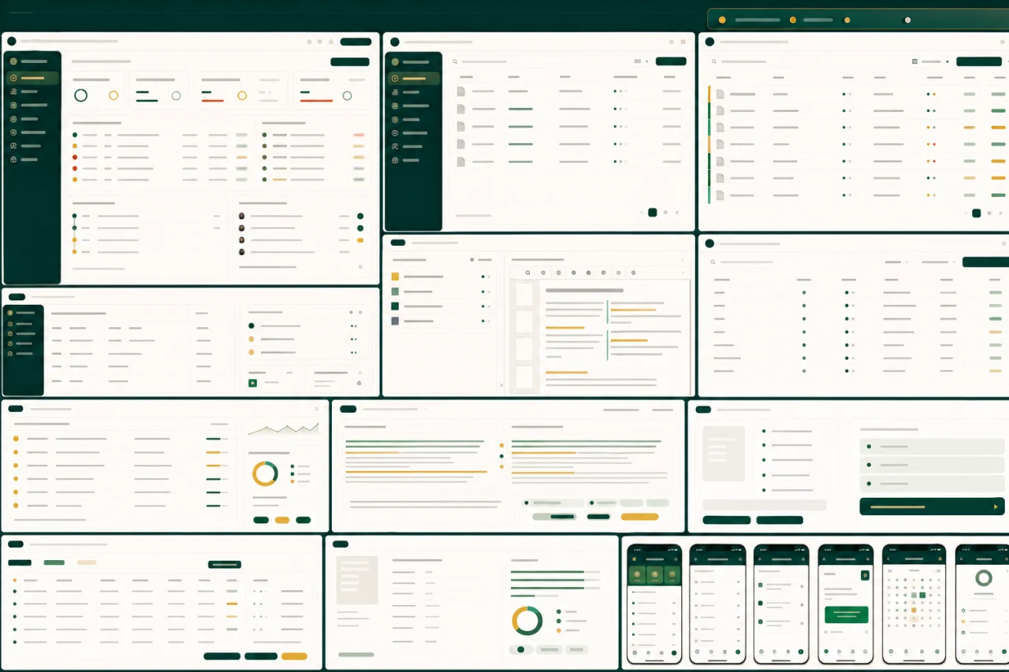Click the yellow button in the three-tab table panel
This screenshot has width=1009, height=672.
point(294,656)
